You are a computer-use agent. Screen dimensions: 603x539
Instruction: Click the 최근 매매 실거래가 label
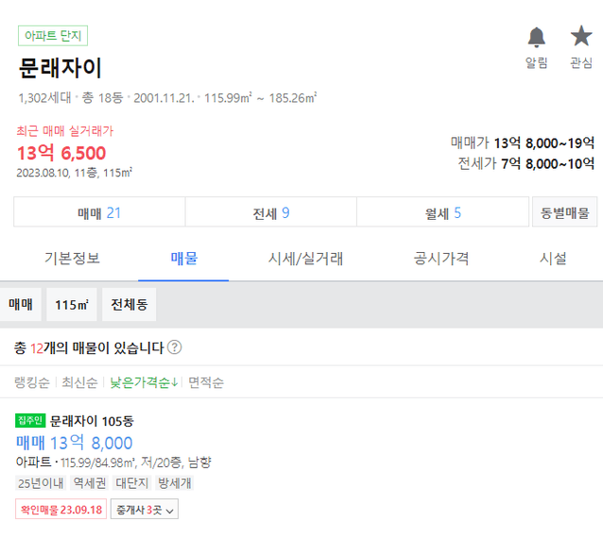(x=64, y=131)
